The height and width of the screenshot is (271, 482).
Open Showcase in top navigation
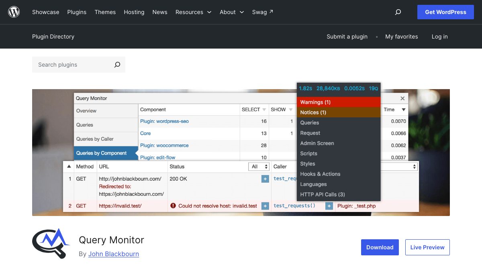(x=46, y=12)
